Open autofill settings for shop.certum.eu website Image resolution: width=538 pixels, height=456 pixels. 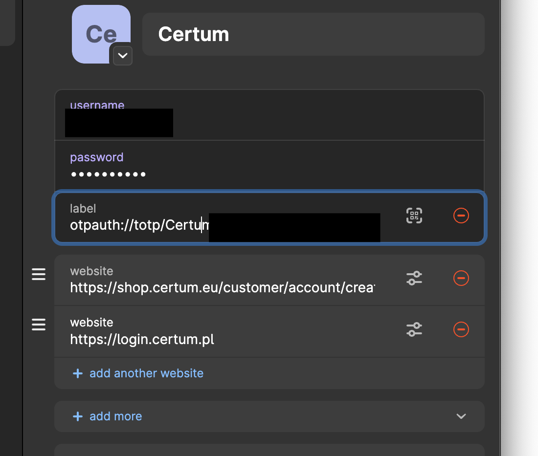pyautogui.click(x=414, y=278)
